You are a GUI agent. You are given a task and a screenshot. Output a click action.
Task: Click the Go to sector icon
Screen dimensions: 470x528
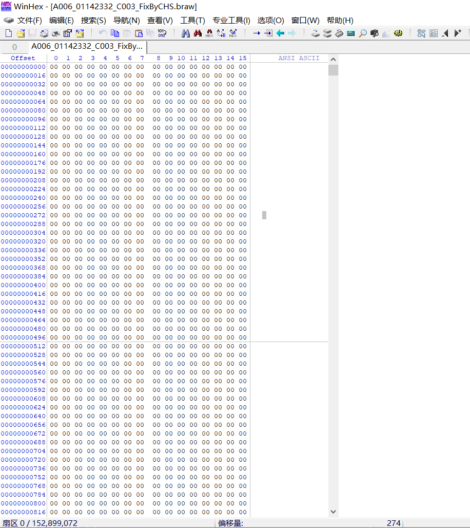tap(268, 33)
